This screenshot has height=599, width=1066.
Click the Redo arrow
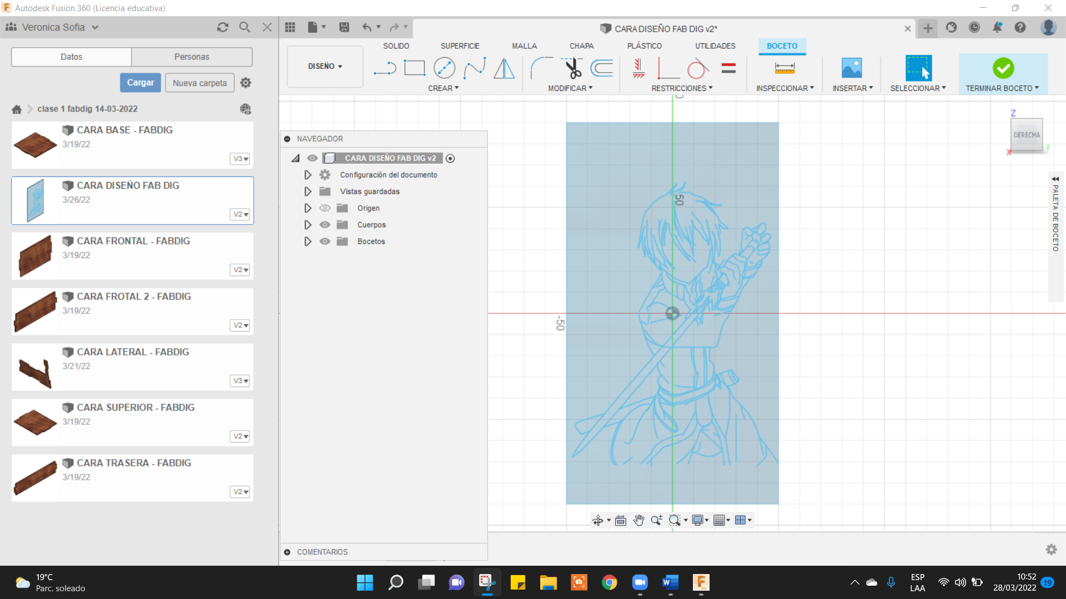pyautogui.click(x=394, y=27)
